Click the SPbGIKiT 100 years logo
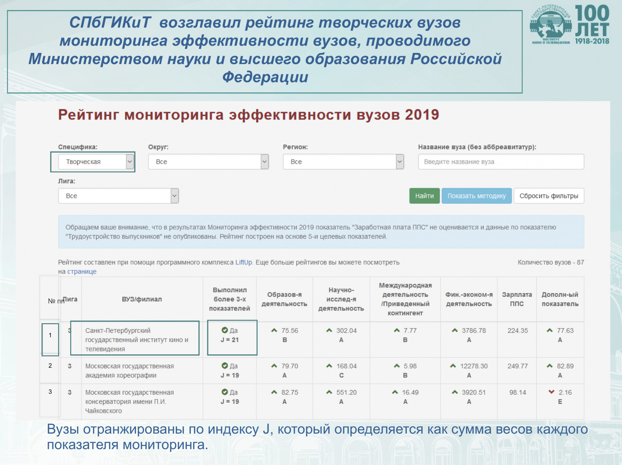The height and width of the screenshot is (465, 622). [570, 25]
